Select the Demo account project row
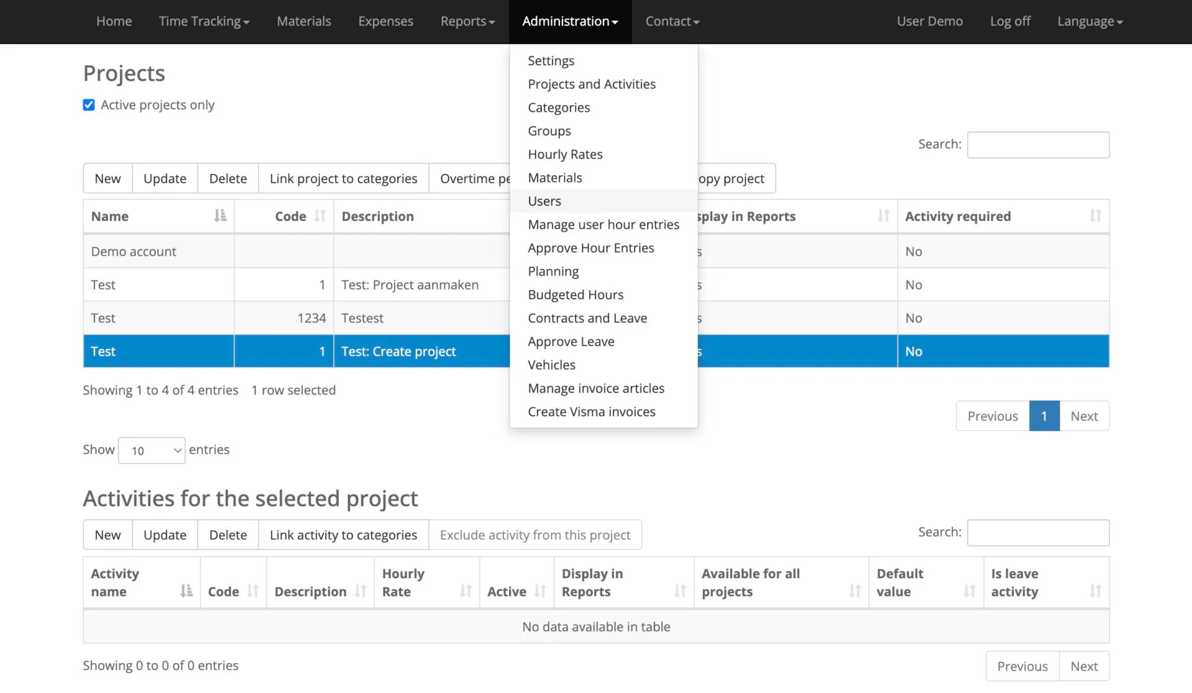Screen dimensions: 1192x693 (x=133, y=252)
